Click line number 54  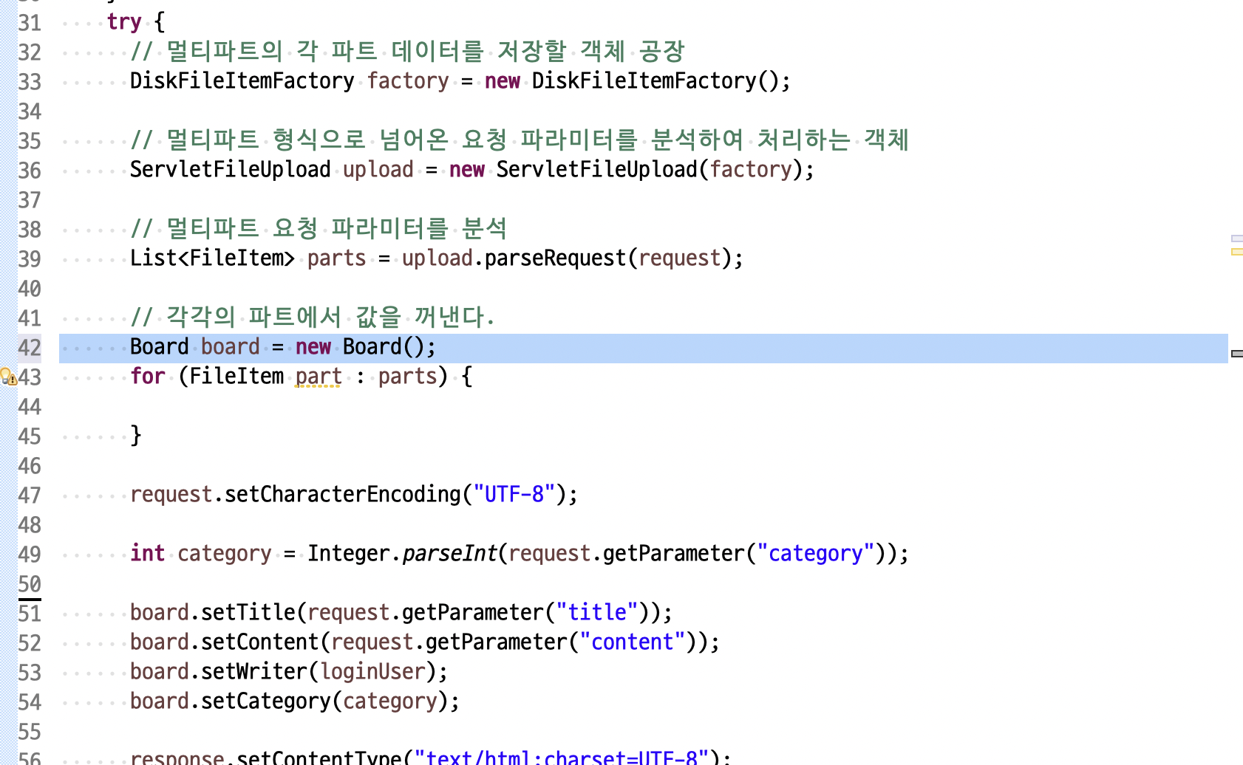(x=30, y=702)
